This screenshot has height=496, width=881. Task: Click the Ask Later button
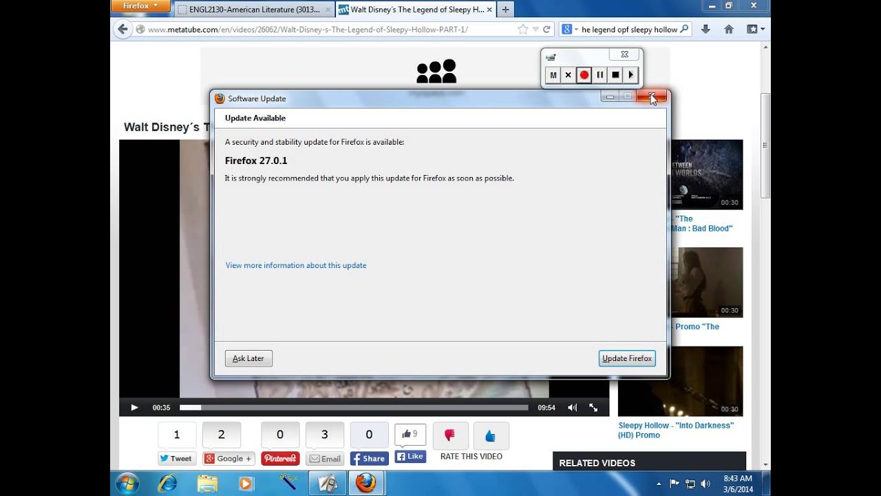click(248, 358)
